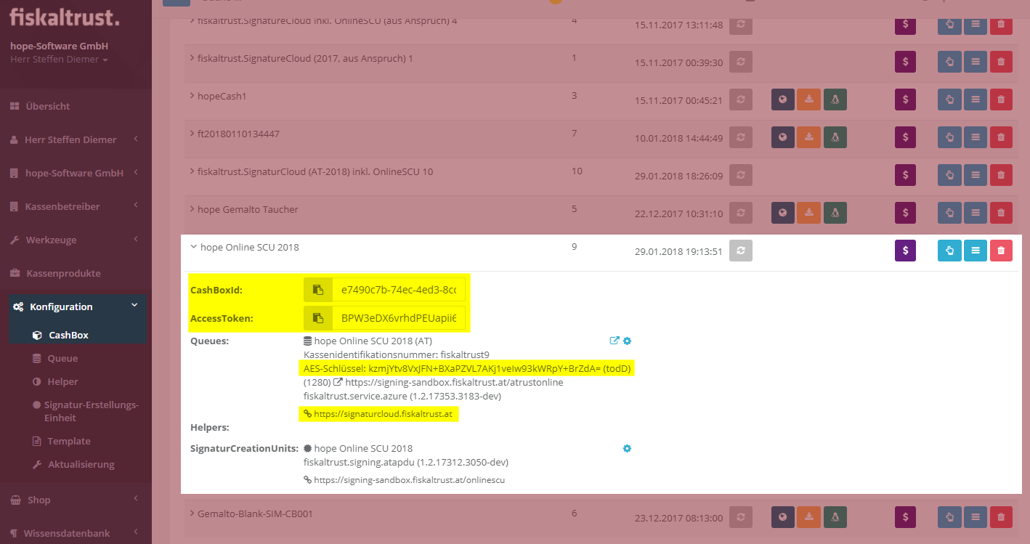Open queue hope Online SCU 2018 in new window
This screenshot has height=544, width=1030.
click(615, 341)
